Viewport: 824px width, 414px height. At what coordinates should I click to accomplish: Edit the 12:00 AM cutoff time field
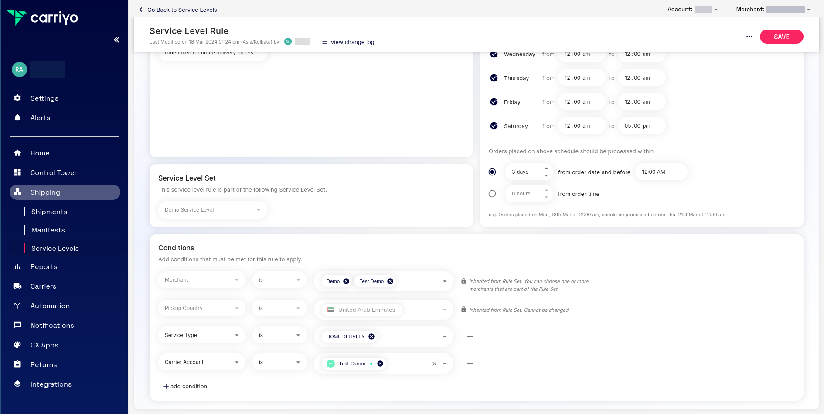coord(661,172)
